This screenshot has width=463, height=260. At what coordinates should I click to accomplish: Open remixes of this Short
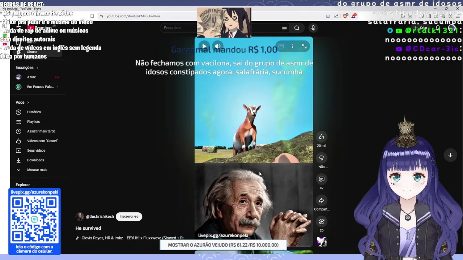click(322, 221)
